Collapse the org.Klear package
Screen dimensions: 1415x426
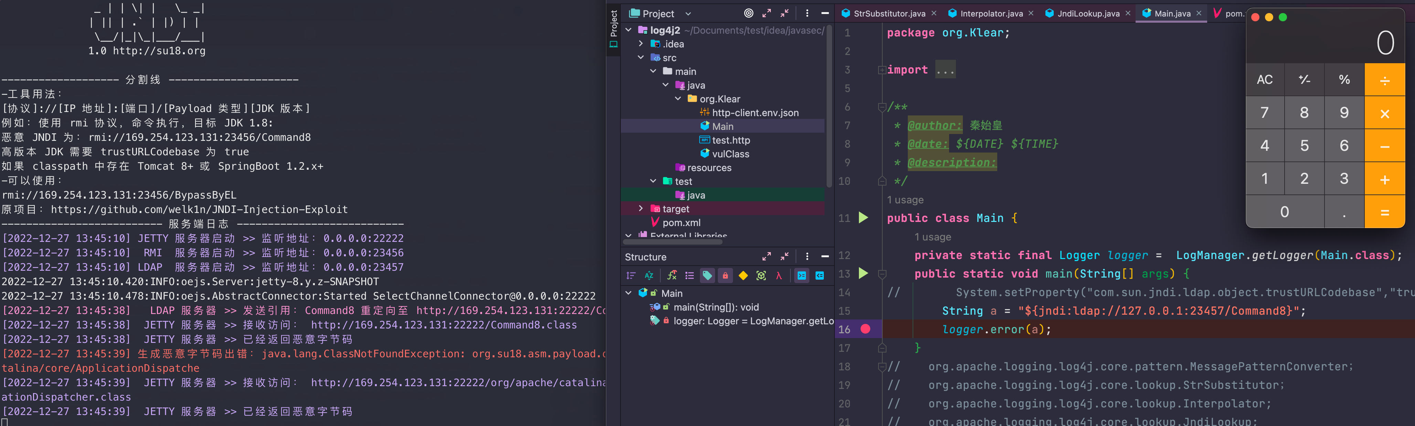pos(678,99)
